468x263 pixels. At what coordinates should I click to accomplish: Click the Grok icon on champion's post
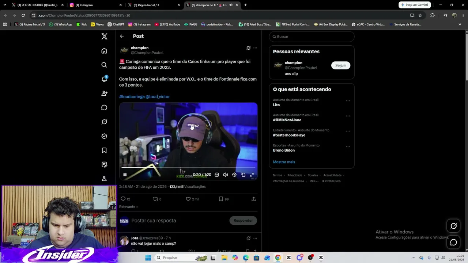click(x=248, y=48)
